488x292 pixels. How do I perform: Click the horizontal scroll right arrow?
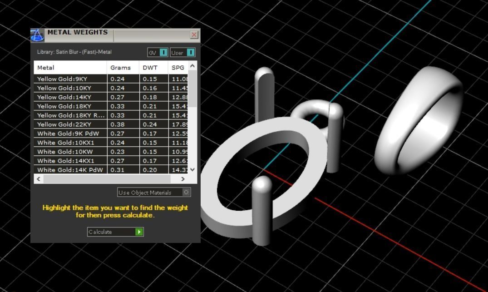(x=182, y=179)
